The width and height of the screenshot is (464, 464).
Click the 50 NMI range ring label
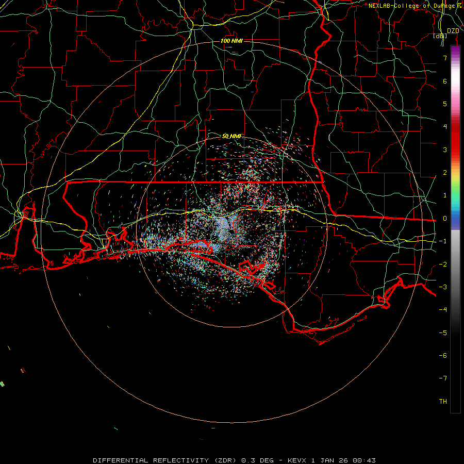point(231,136)
